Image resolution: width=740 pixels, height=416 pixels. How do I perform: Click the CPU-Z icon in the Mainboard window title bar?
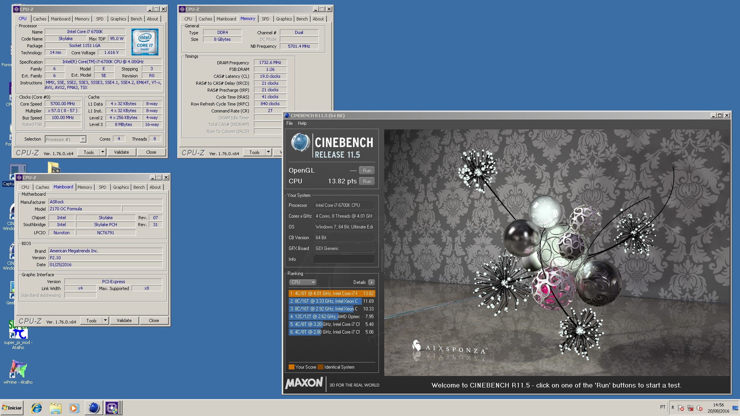coord(19,178)
